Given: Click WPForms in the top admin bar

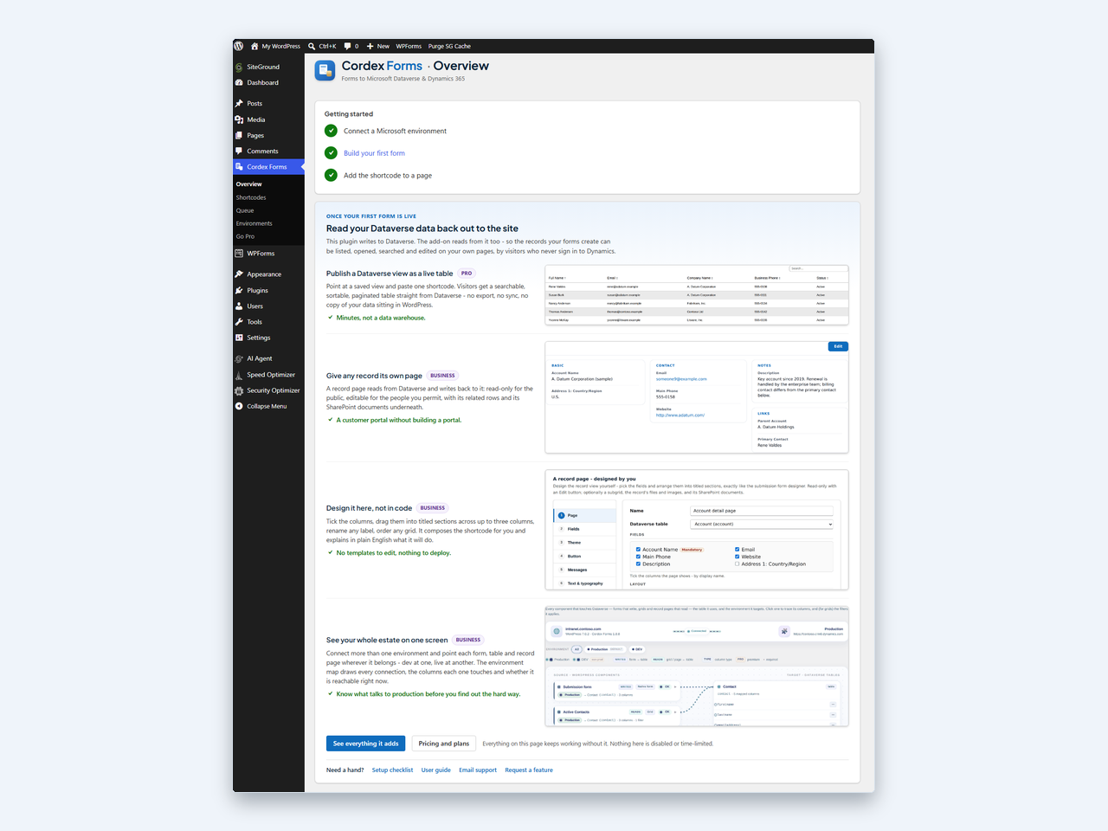Looking at the screenshot, I should tap(409, 46).
